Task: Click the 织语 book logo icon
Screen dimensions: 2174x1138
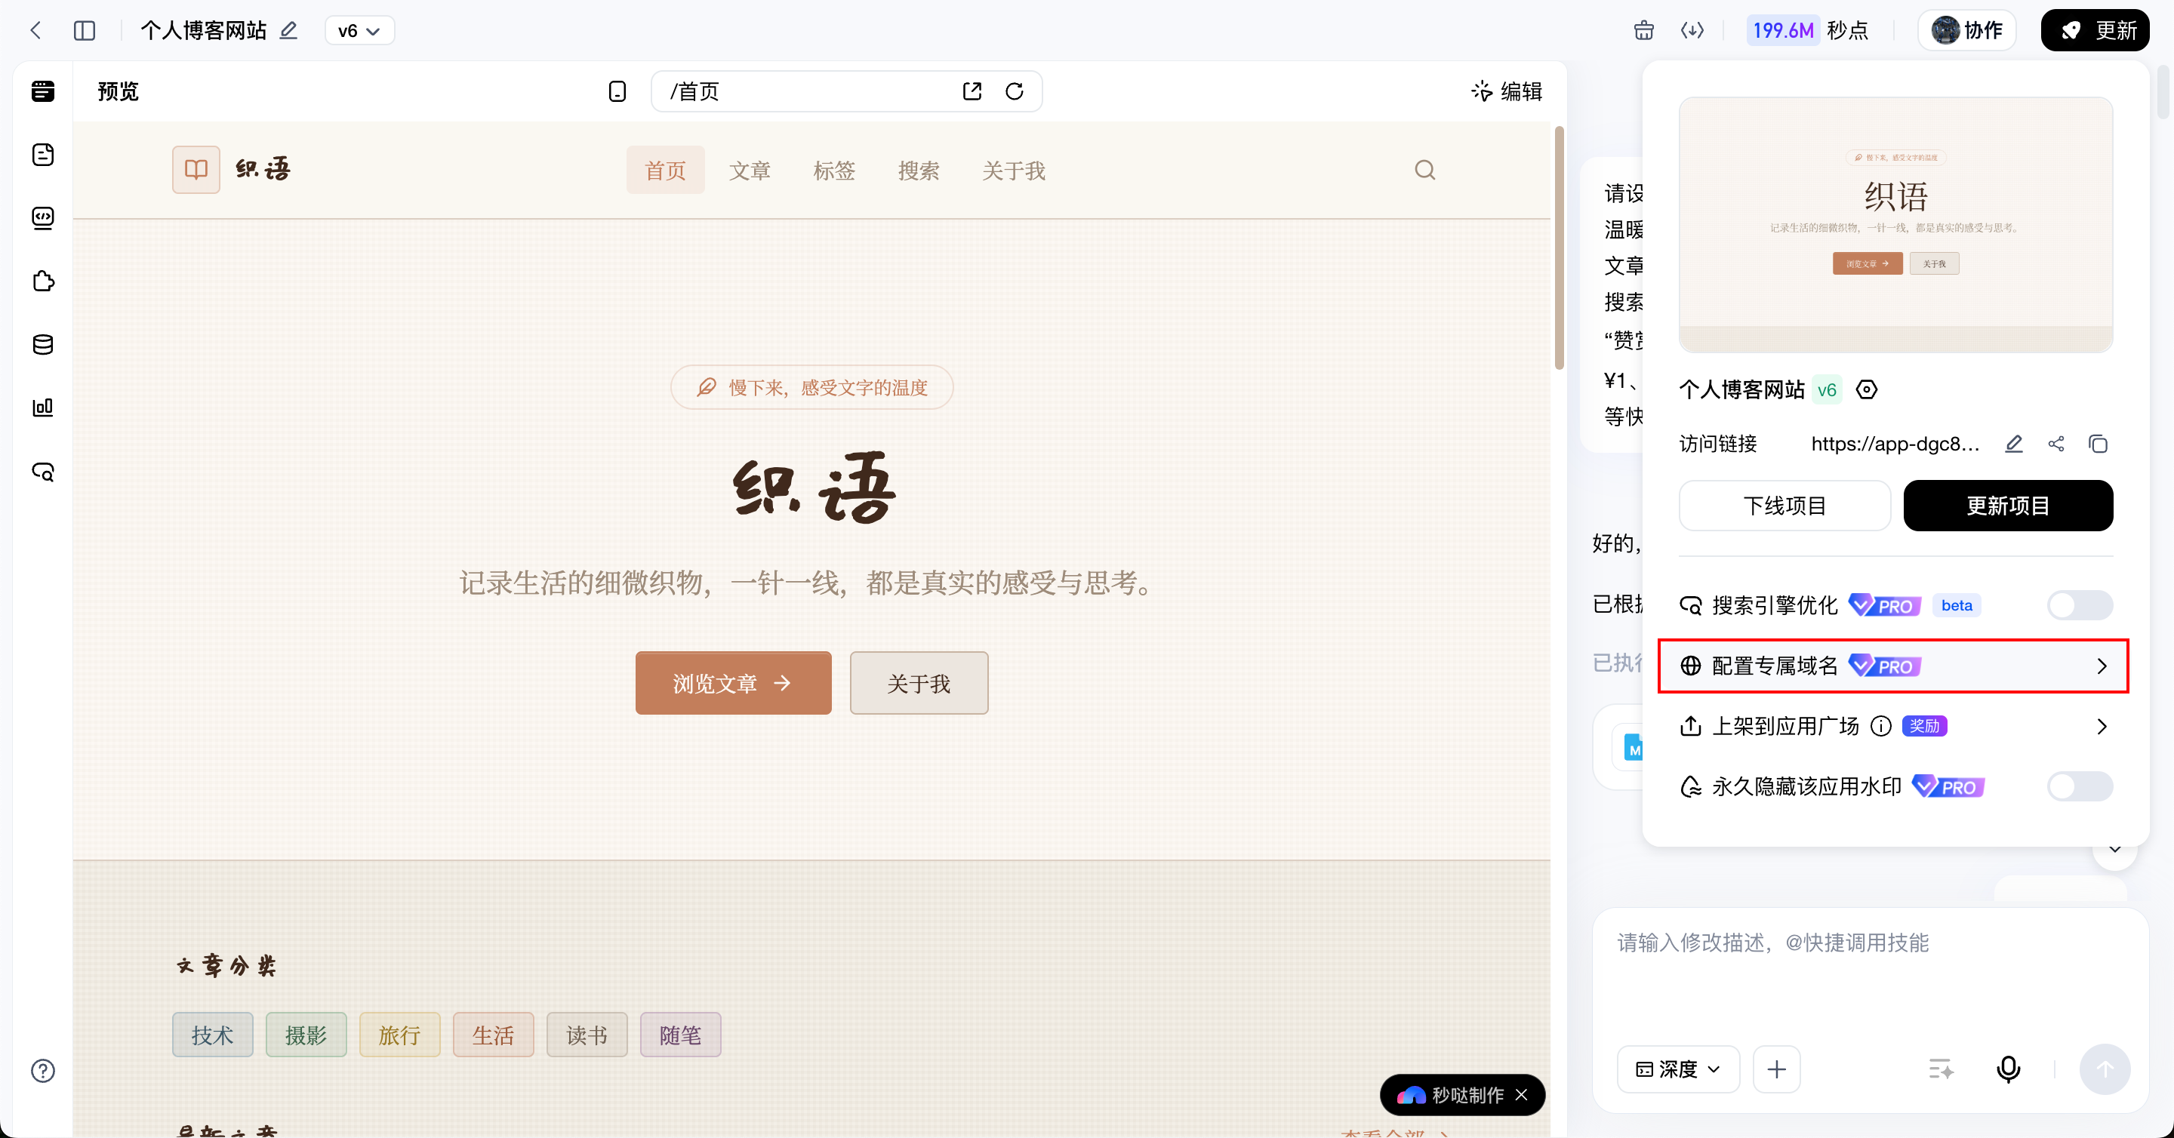Action: [196, 170]
